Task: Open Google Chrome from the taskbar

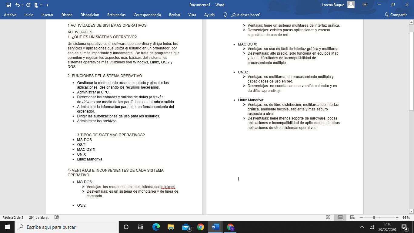Action: 200,227
